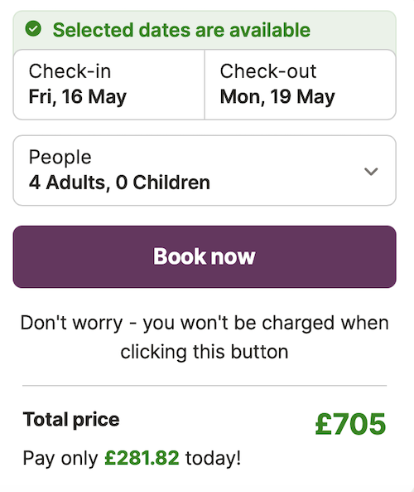The height and width of the screenshot is (492, 414).
Task: Select the '4 Adults, 0 Children' value
Action: tap(119, 183)
